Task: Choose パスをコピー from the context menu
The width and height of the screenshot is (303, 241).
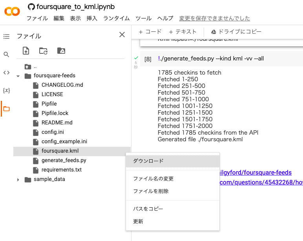Action: pyautogui.click(x=173, y=209)
